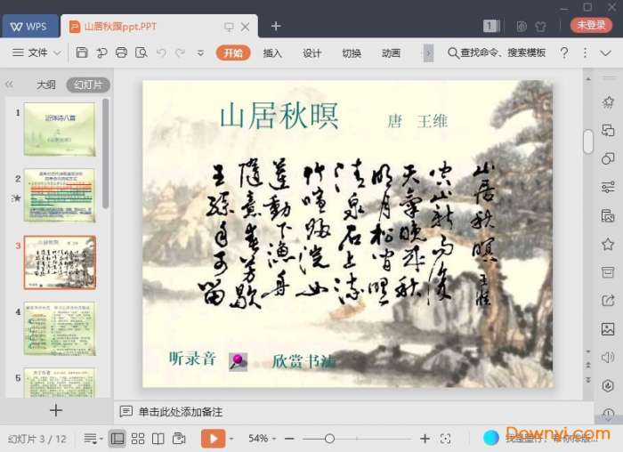Click the pink pin audio icon on slide
Screen dimensions: 623x452
(238, 362)
